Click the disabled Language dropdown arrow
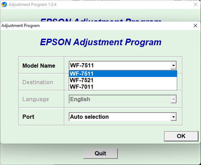The width and height of the screenshot is (201, 165). (173, 99)
